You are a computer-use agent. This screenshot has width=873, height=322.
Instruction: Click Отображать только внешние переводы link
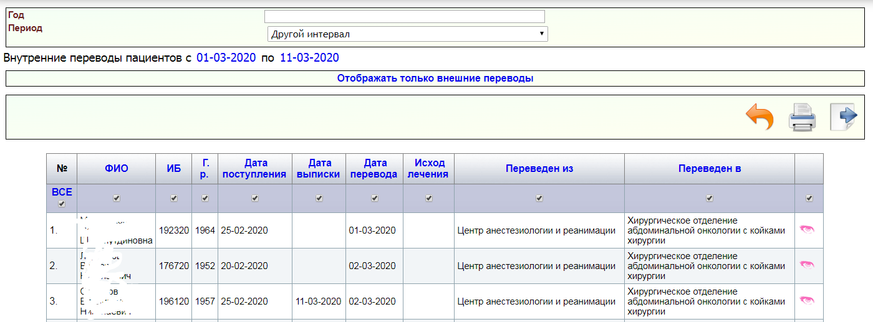point(435,78)
